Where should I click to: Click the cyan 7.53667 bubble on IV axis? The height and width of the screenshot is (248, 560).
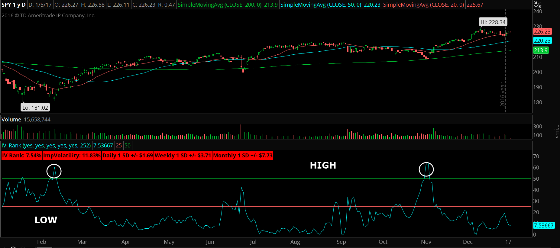[x=544, y=225]
